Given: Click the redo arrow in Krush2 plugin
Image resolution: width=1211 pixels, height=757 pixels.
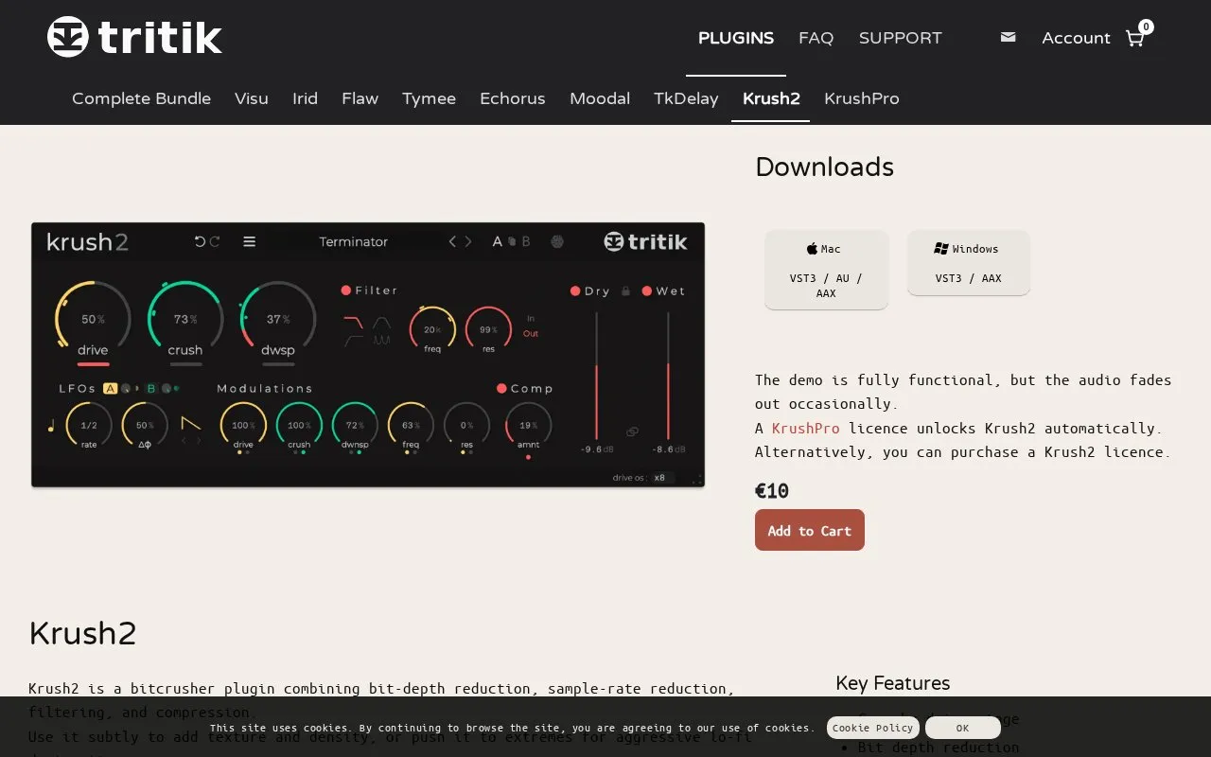Looking at the screenshot, I should point(215,241).
